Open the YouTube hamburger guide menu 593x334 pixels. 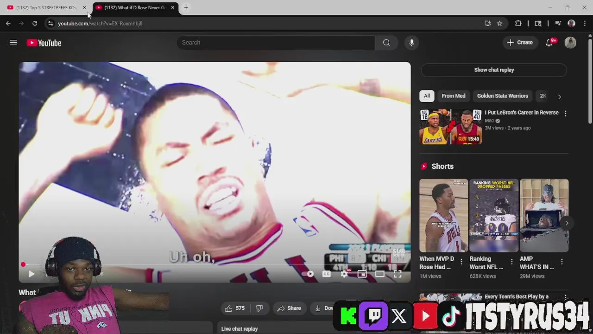(x=13, y=43)
